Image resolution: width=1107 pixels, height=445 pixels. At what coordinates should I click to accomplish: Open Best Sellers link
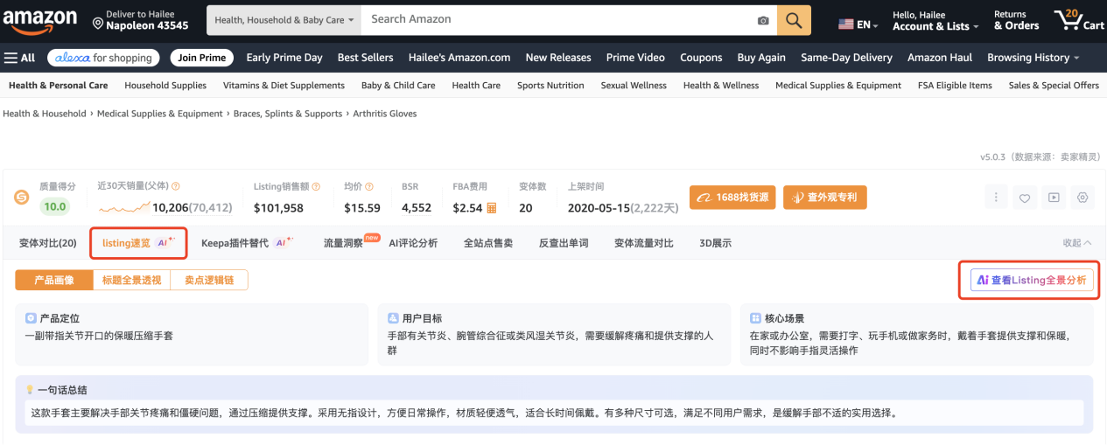[x=365, y=58]
